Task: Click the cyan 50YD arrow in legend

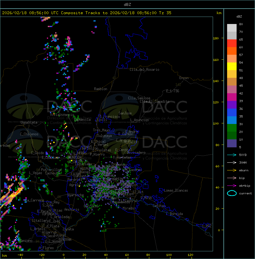Action: click(x=232, y=155)
